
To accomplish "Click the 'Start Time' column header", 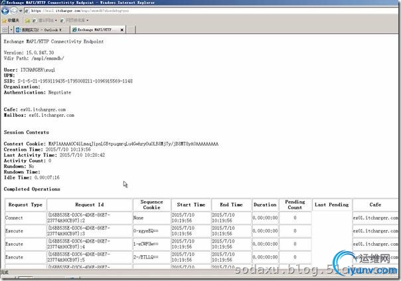I will pos(191,205).
